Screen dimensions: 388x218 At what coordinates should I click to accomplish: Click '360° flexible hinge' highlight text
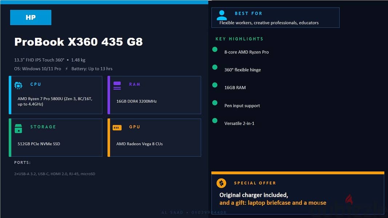[x=243, y=70]
